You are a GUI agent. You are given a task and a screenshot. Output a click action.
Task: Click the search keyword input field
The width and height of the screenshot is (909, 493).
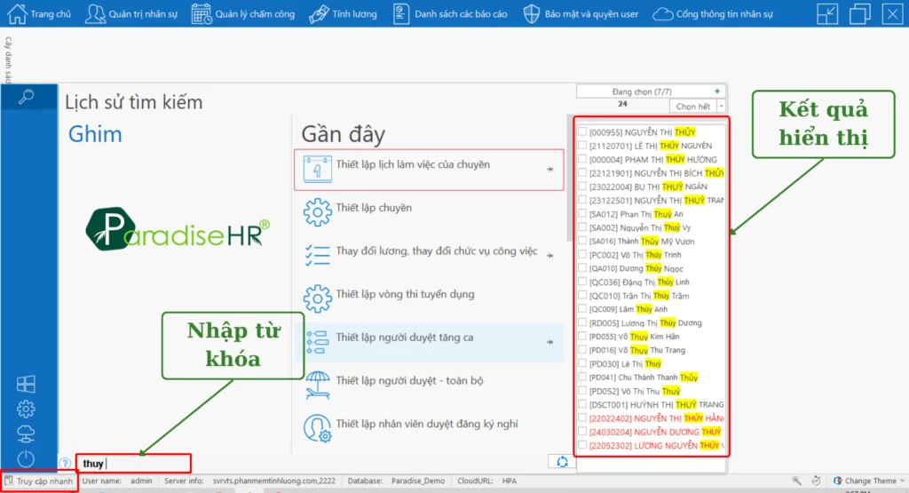133,463
